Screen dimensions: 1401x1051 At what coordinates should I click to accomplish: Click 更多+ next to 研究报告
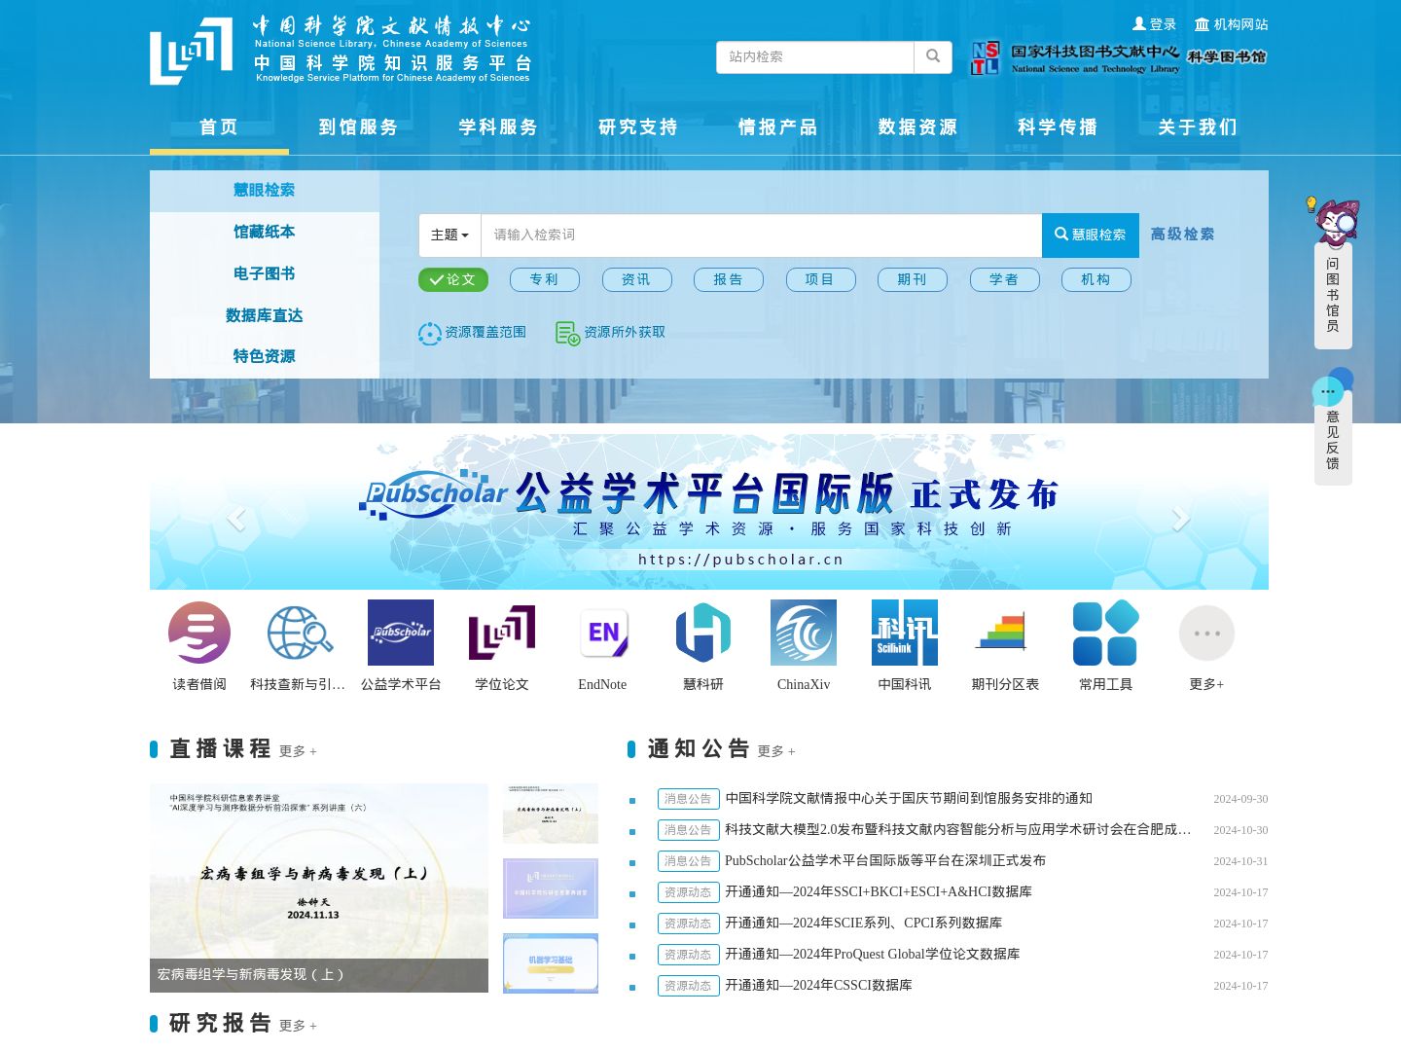[298, 1026]
